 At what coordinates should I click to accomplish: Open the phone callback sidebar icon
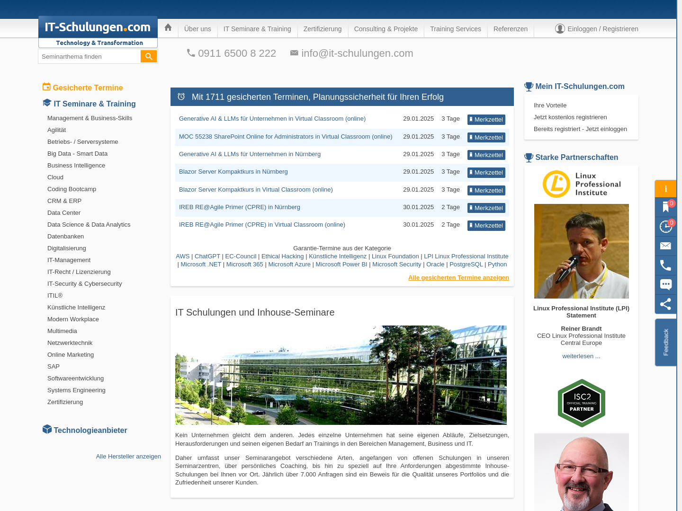point(665,265)
